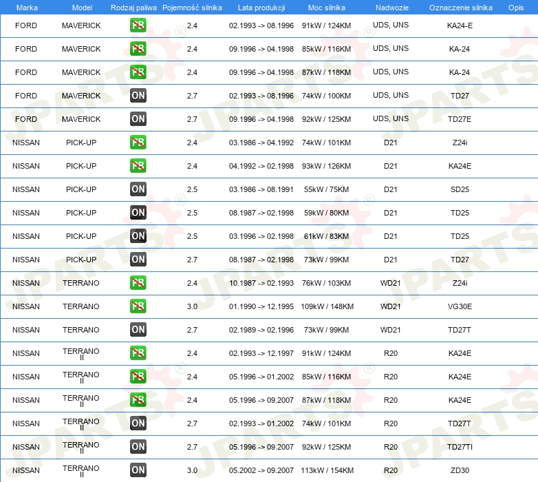The height and width of the screenshot is (482, 538).
Task: Click diesel ON icon for Maverick TD27E
Action: (138, 119)
